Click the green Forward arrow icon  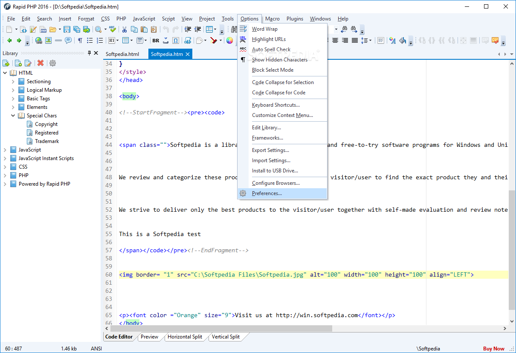tap(19, 41)
